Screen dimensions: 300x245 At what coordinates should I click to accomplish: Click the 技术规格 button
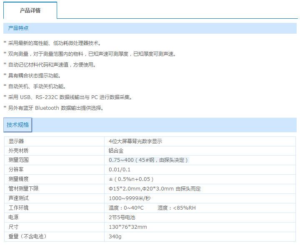click(x=17, y=125)
